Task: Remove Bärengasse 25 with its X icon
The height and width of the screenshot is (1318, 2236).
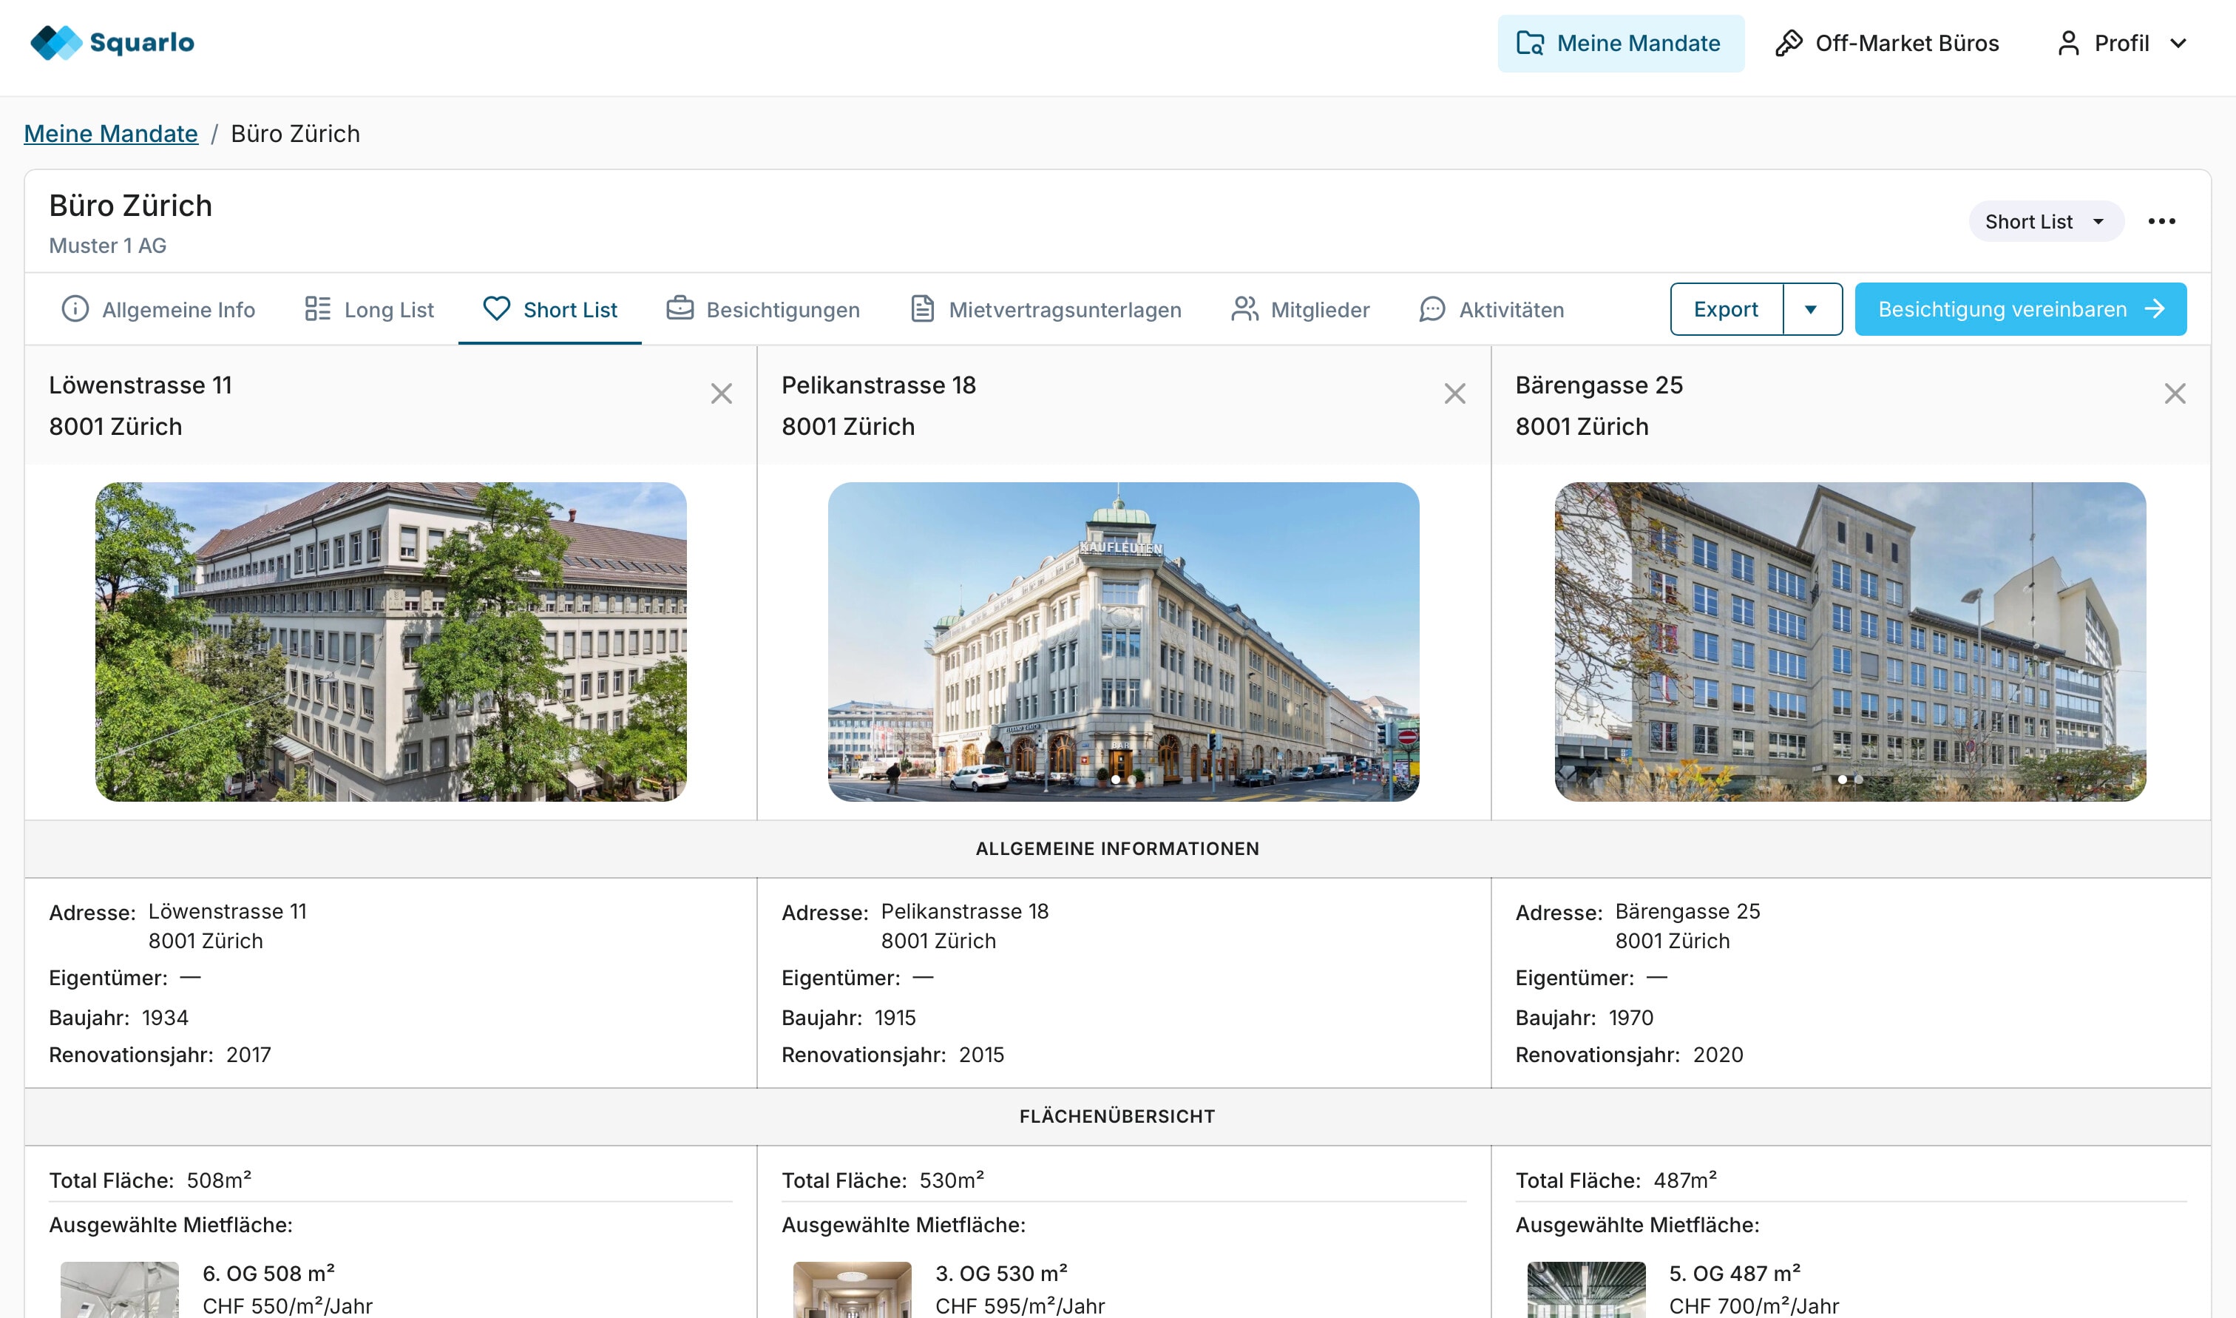Action: tap(2174, 393)
